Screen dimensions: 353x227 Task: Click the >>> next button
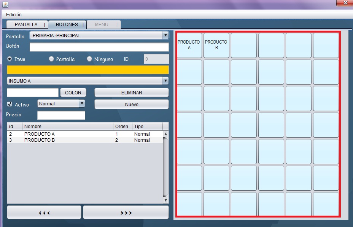126,213
